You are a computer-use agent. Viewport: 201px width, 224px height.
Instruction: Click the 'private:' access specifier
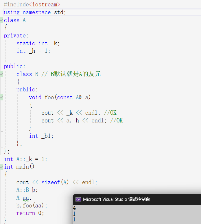point(16,36)
